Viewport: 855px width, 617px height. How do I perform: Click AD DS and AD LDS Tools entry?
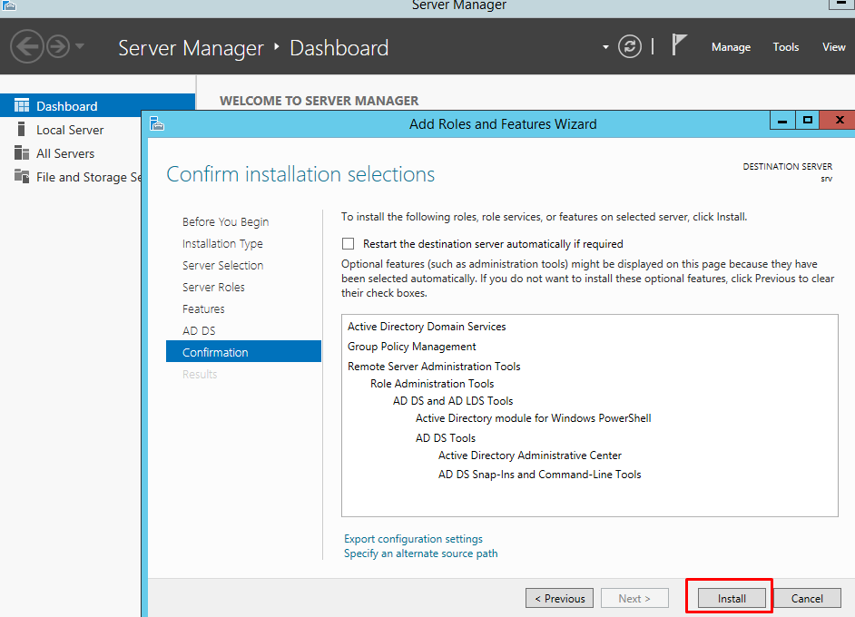[453, 401]
